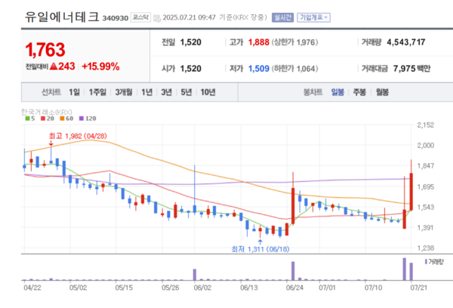Click the 최고 1,982 (04/28) high marker
This screenshot has height=308, width=453.
click(78, 136)
